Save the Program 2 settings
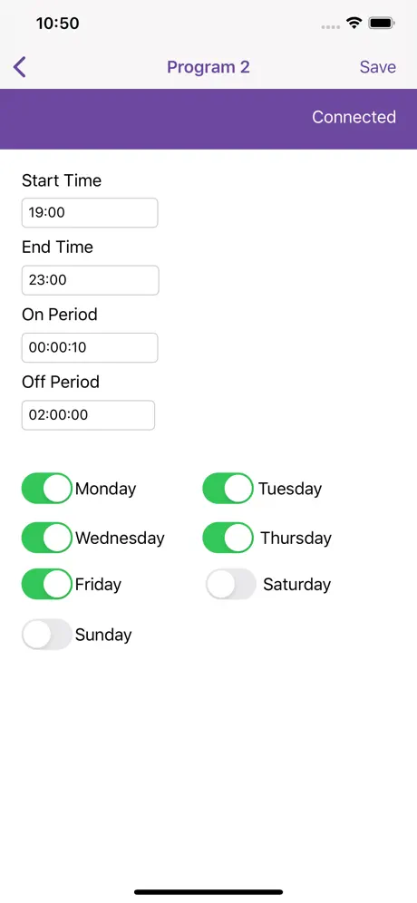This screenshot has width=417, height=903. (x=378, y=67)
